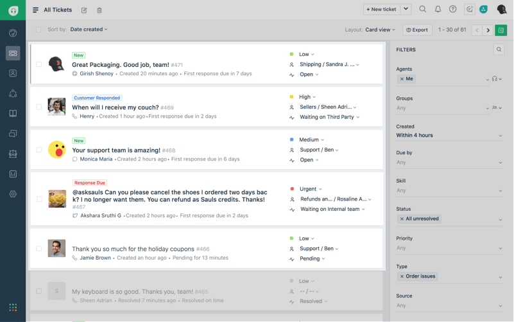Viewport: 514px width, 322px height.
Task: Open the help question mark icon
Action: tap(453, 10)
